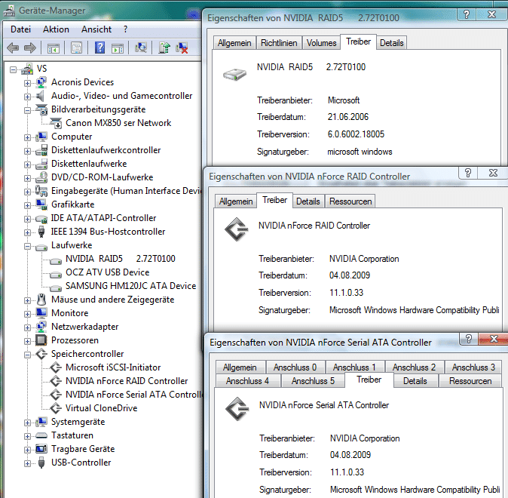Click the OCZ ATV USB Device drive icon
Viewport: 508px width, 498px height.
(56, 274)
